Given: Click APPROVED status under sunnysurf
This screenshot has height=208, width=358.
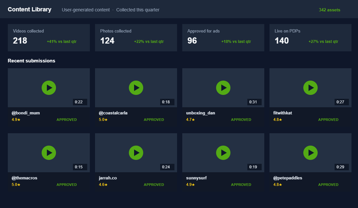Looking at the screenshot, I should click(241, 185).
